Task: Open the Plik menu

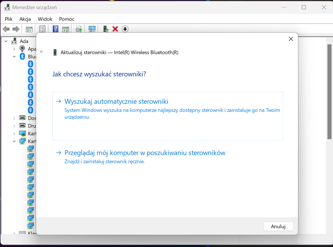Action: click(x=9, y=19)
